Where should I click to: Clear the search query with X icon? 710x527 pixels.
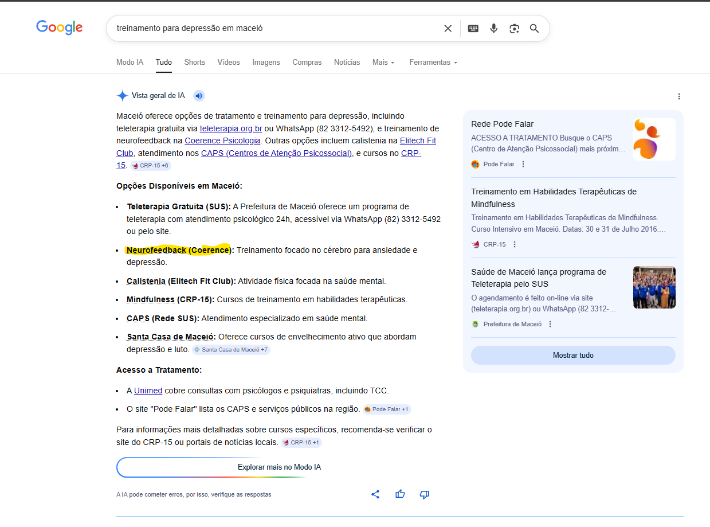[x=448, y=28]
